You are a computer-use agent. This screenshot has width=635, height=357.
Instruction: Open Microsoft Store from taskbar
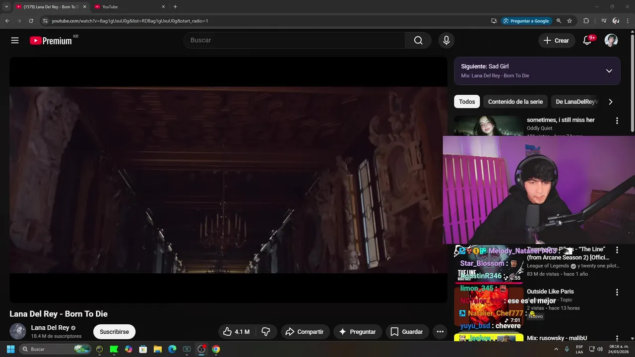pos(143,349)
